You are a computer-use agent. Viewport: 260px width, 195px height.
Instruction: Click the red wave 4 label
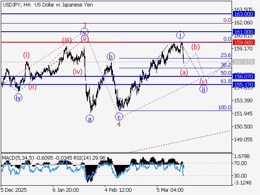[x=119, y=124]
